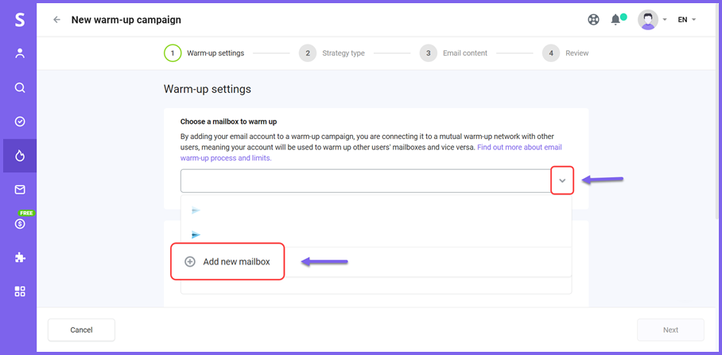This screenshot has height=355, width=722.
Task: Open the bell notifications icon
Action: click(615, 20)
